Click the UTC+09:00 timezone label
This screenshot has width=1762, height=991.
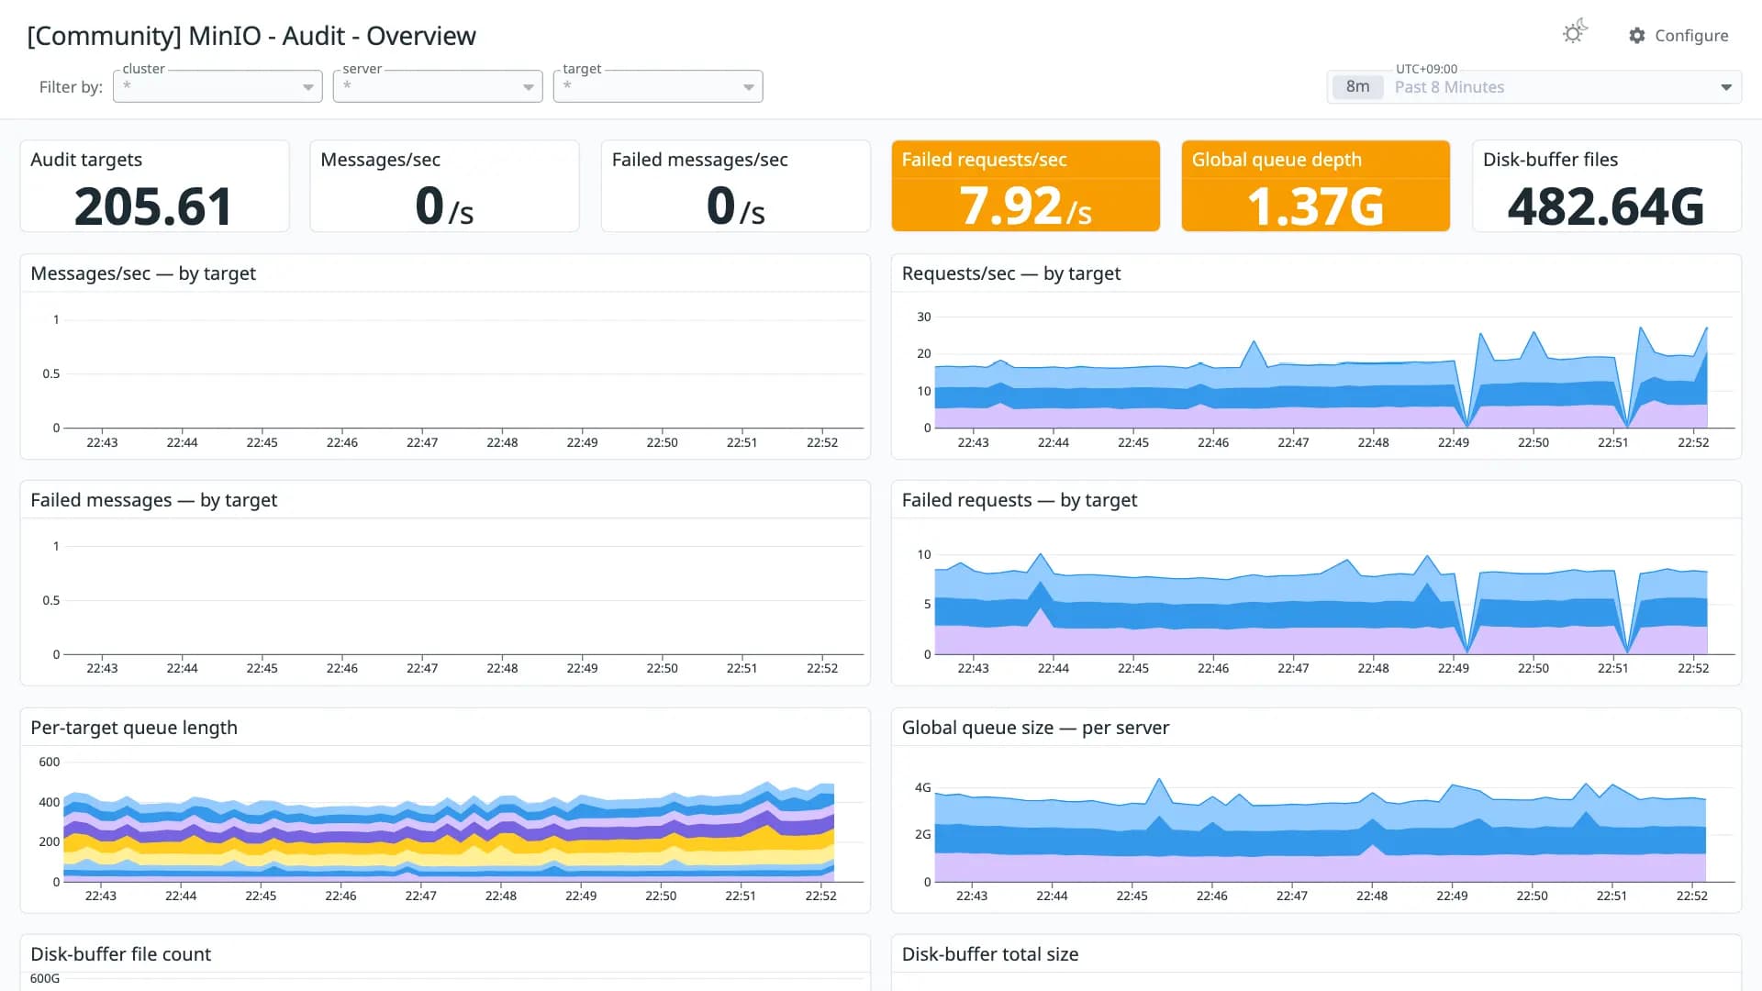[1426, 69]
